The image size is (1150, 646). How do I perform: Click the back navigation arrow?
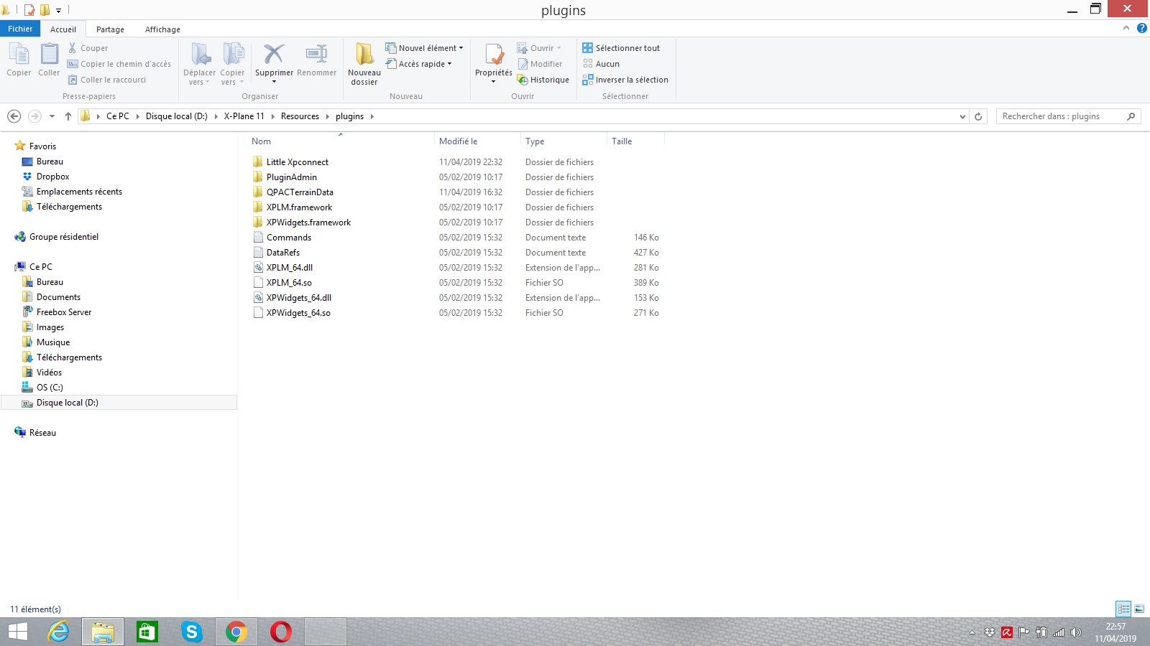pyautogui.click(x=14, y=116)
